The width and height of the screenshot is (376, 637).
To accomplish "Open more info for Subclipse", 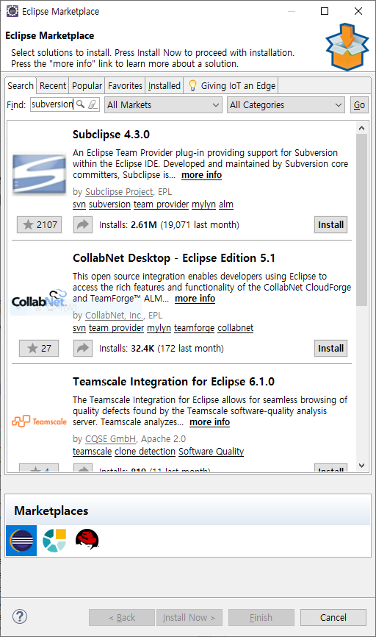I will [202, 175].
